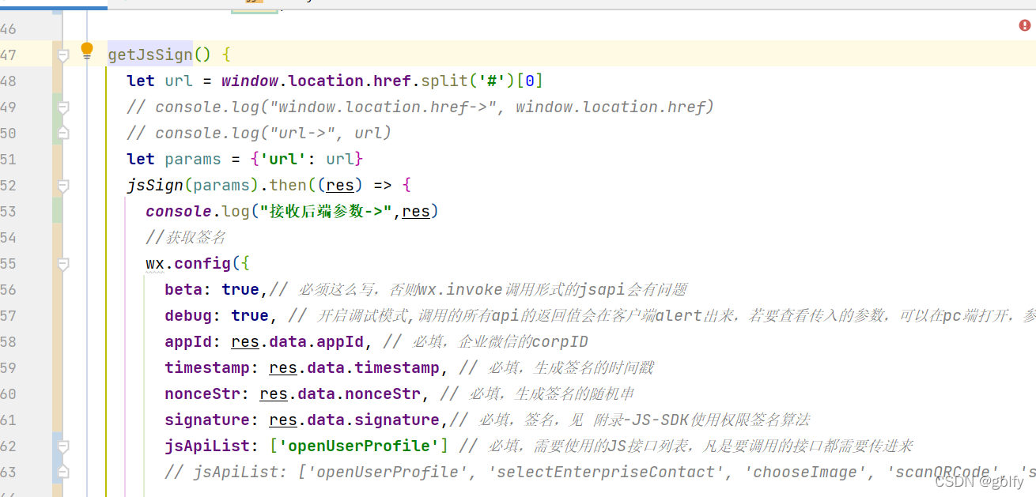Click the jsSign function call

point(155,186)
